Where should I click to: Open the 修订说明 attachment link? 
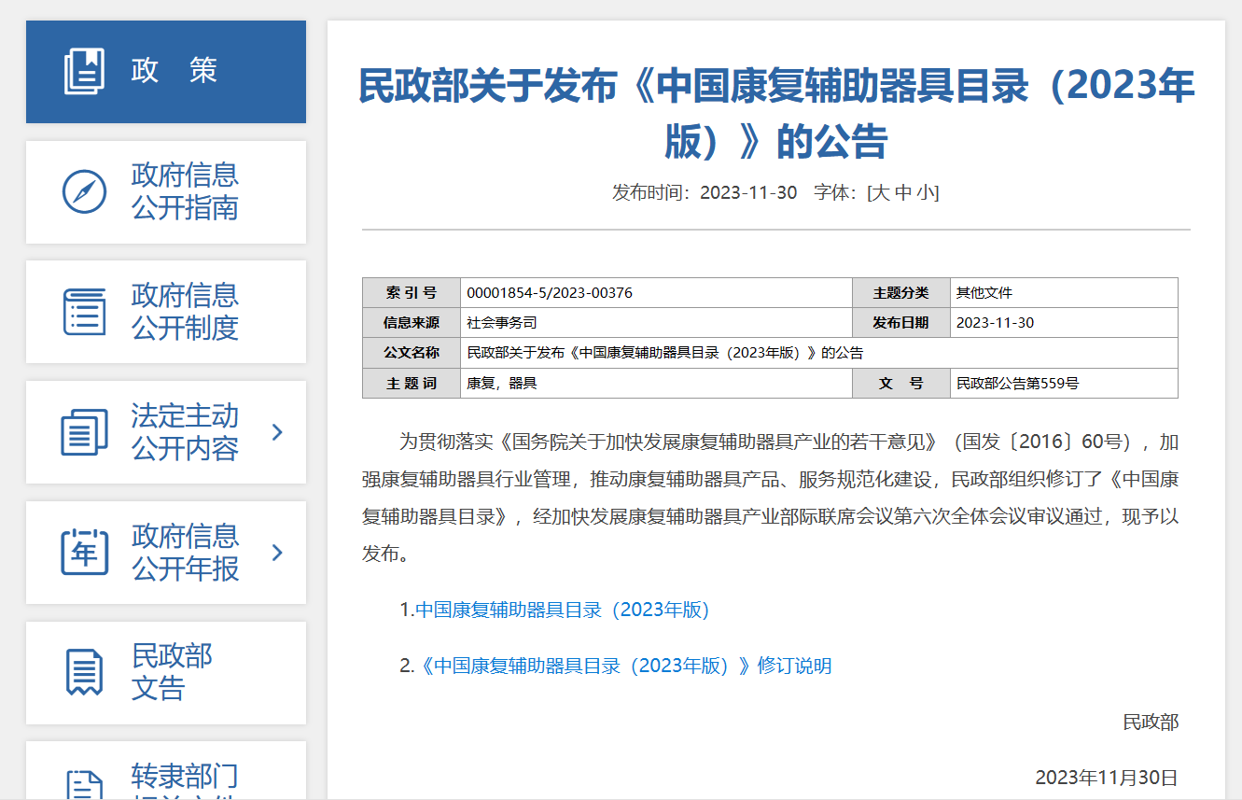(x=625, y=666)
